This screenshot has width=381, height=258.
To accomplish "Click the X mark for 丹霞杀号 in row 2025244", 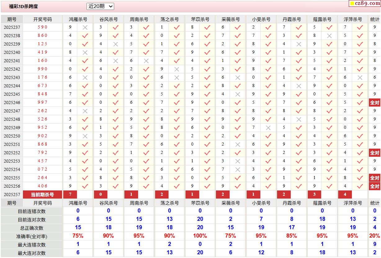I will (299, 86).
